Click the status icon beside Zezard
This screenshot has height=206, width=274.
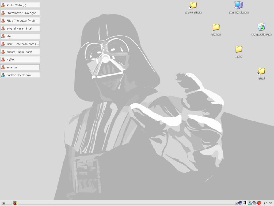tap(3, 52)
